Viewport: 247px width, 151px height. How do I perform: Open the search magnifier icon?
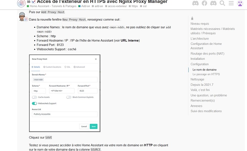coord(222,3)
